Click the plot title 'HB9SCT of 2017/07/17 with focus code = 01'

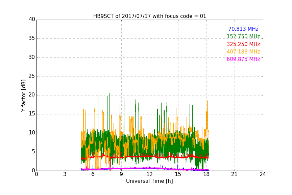149,16
